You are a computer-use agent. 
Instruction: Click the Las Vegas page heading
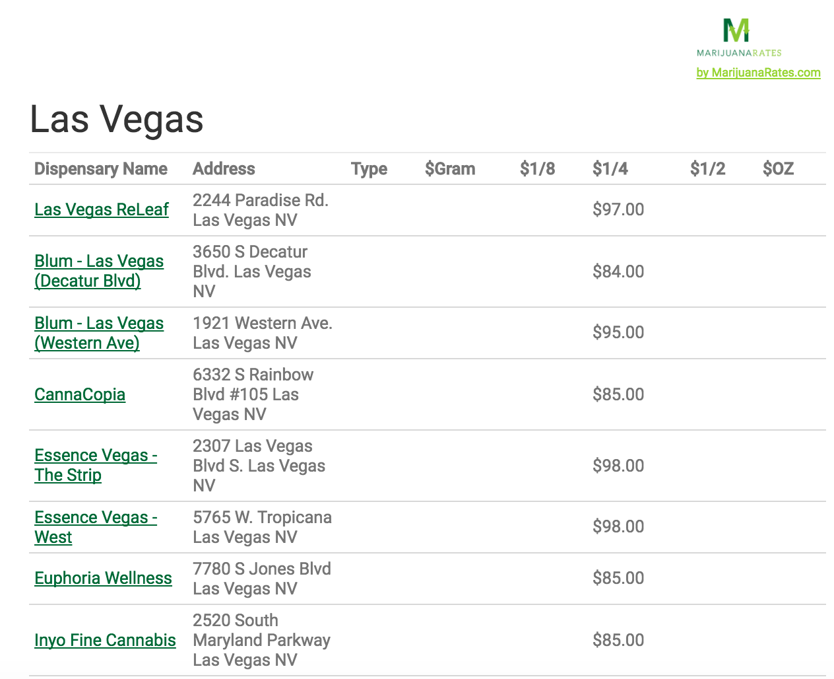[x=117, y=120]
